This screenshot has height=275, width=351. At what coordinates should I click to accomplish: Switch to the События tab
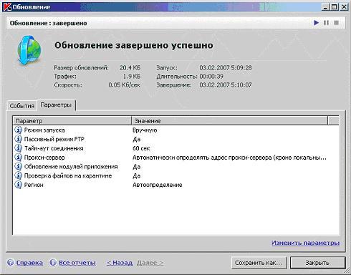22,106
